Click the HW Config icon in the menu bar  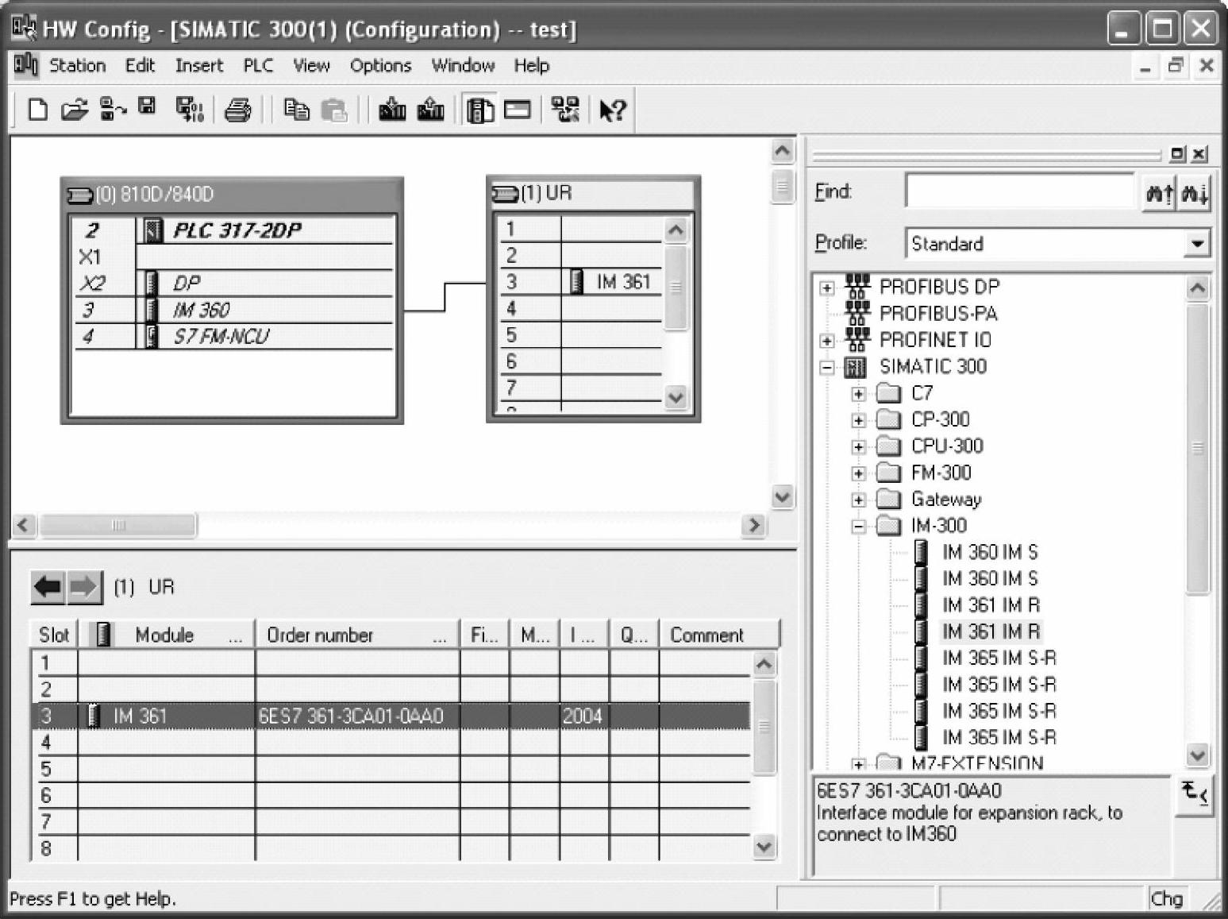coord(25,64)
